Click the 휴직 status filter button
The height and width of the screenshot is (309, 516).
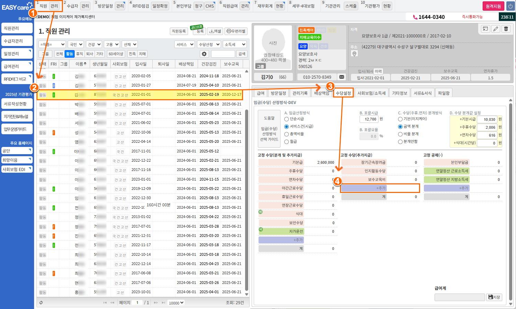click(79, 54)
